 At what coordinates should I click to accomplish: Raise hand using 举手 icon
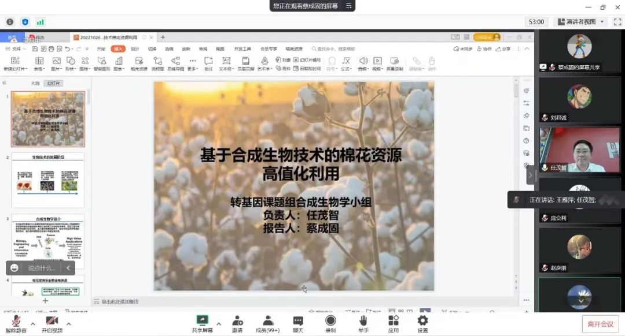pyautogui.click(x=363, y=321)
